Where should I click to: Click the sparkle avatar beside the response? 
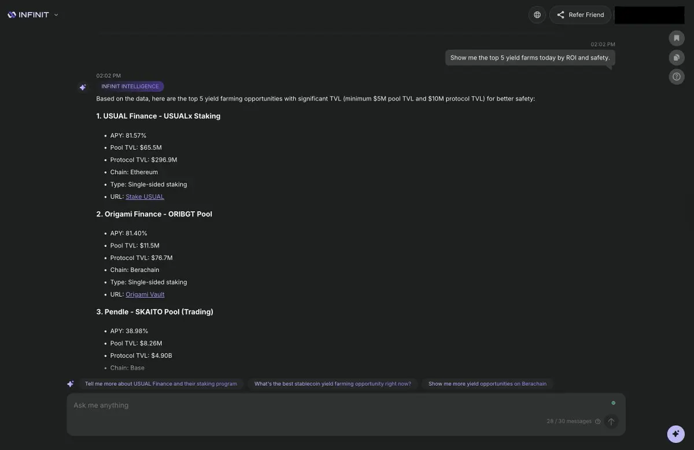[x=83, y=87]
